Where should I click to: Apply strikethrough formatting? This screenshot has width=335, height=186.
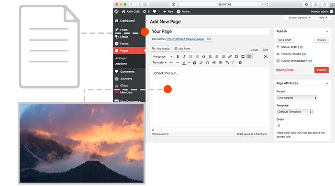(x=171, y=63)
